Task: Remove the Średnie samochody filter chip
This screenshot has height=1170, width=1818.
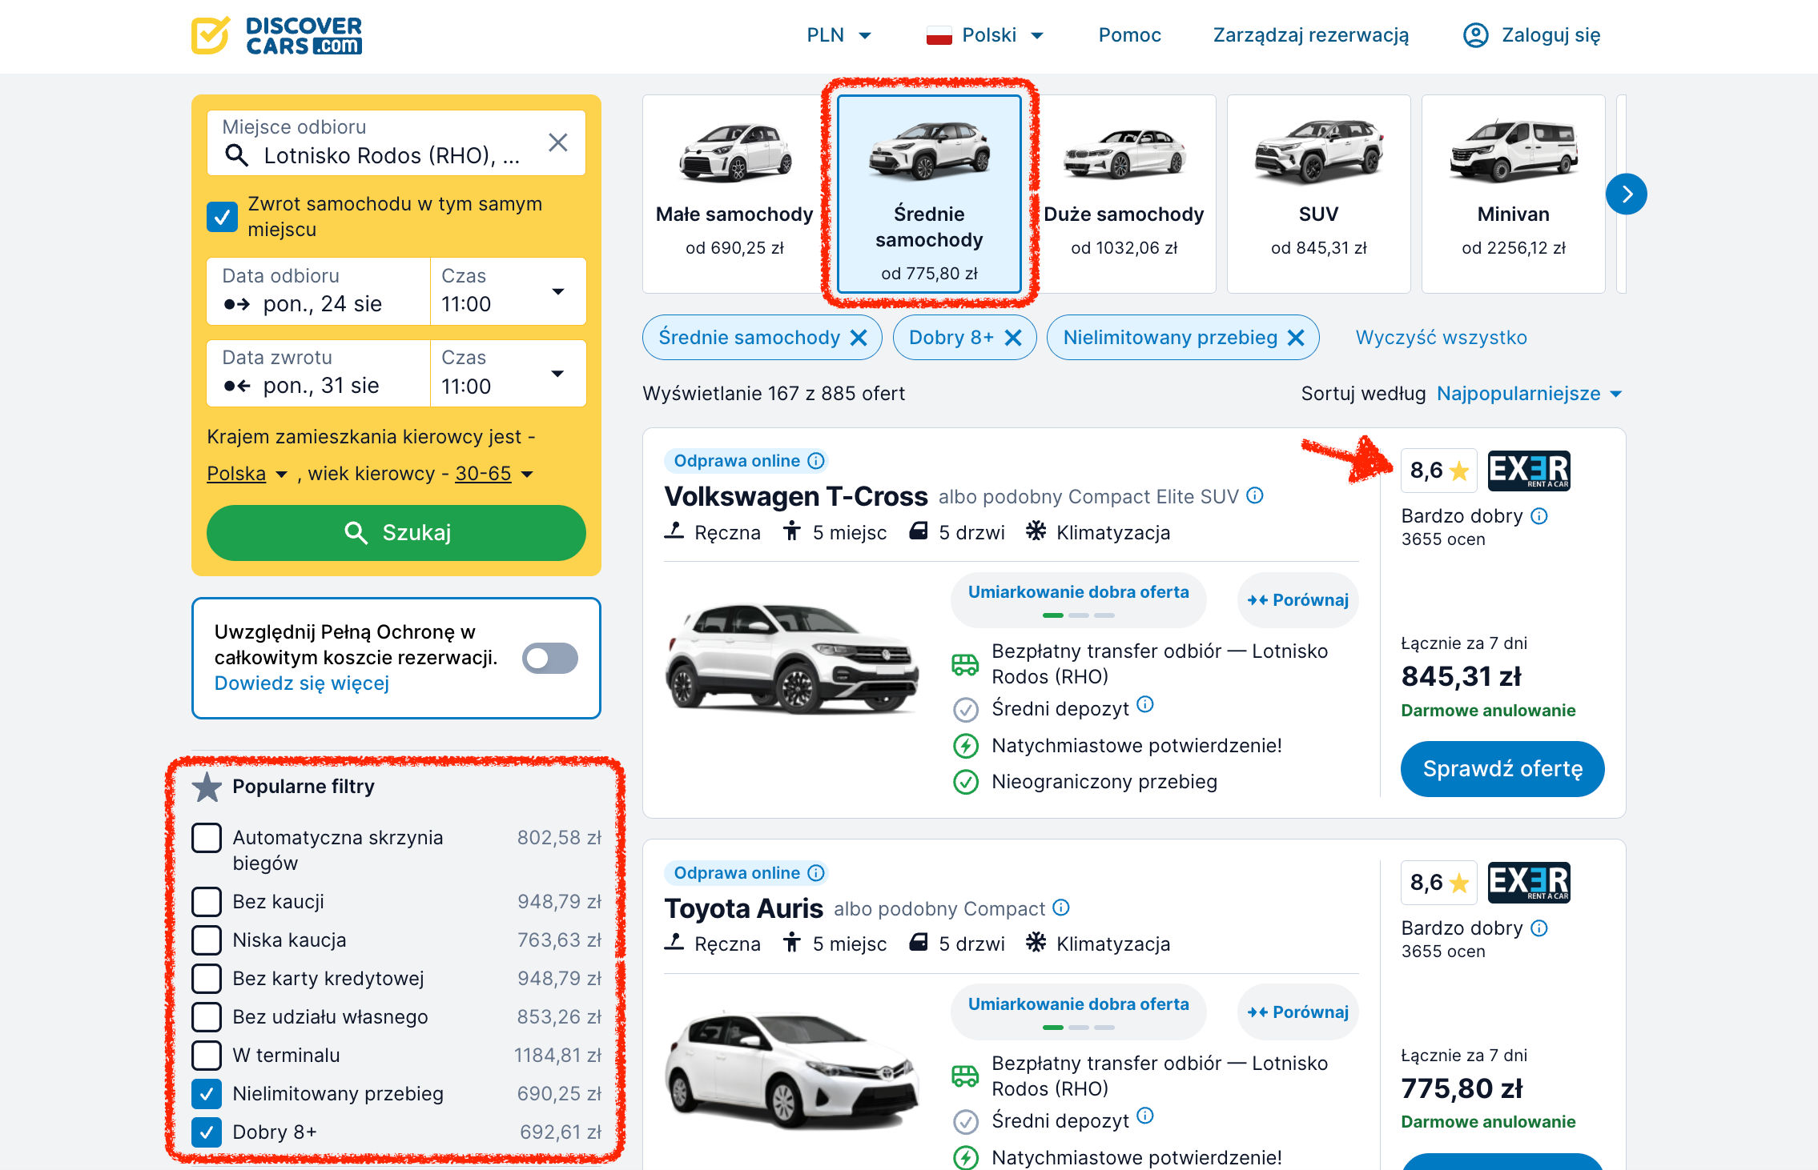Action: tap(859, 338)
